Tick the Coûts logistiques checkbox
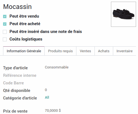 click(5, 39)
